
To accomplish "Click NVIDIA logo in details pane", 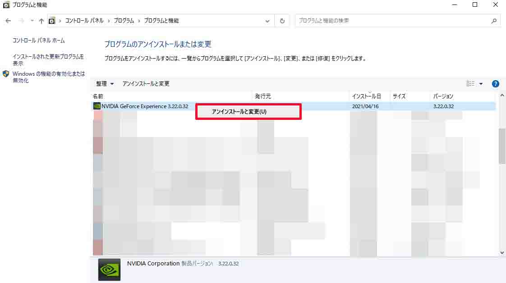I will click(x=109, y=269).
